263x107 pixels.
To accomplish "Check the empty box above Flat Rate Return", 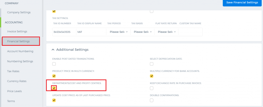I will tap(152, 11).
